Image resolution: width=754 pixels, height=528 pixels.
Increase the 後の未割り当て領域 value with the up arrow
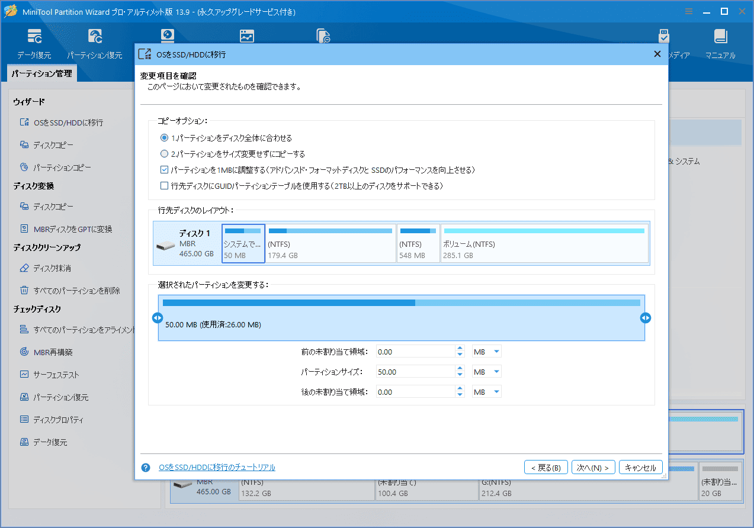(460, 389)
